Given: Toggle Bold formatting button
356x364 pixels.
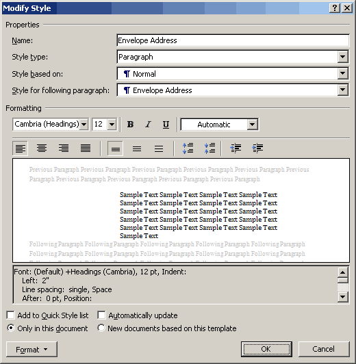Looking at the screenshot, I should coord(130,125).
